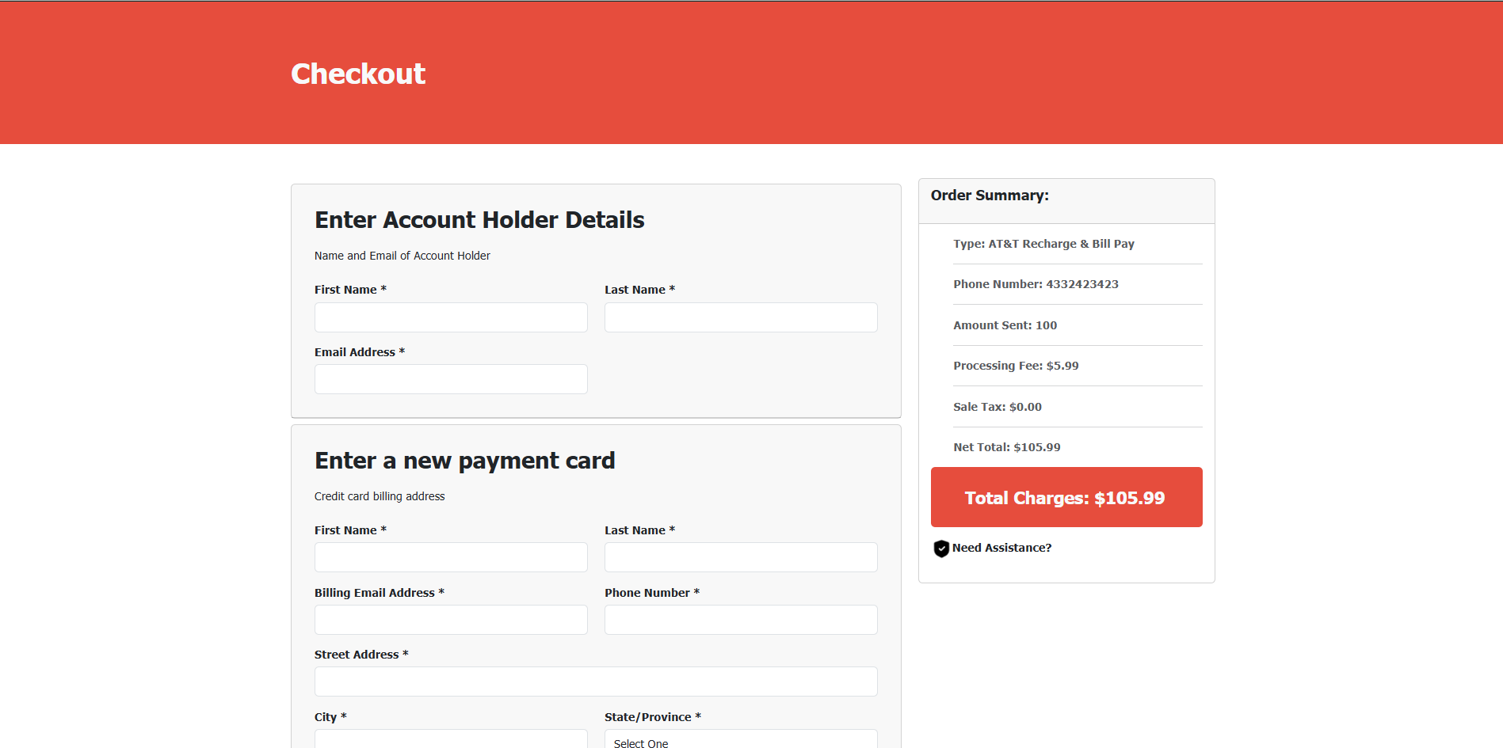The width and height of the screenshot is (1503, 748).
Task: Click the State/Province * label
Action: (653, 717)
